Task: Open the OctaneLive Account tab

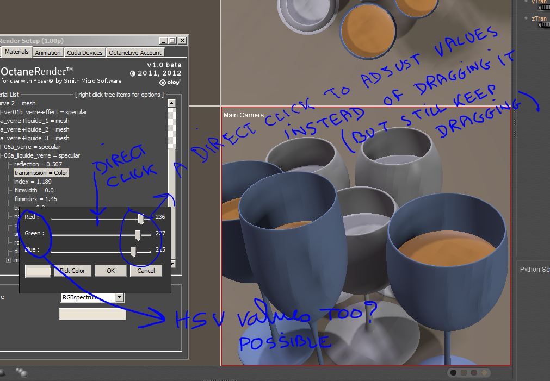Action: pyautogui.click(x=135, y=53)
